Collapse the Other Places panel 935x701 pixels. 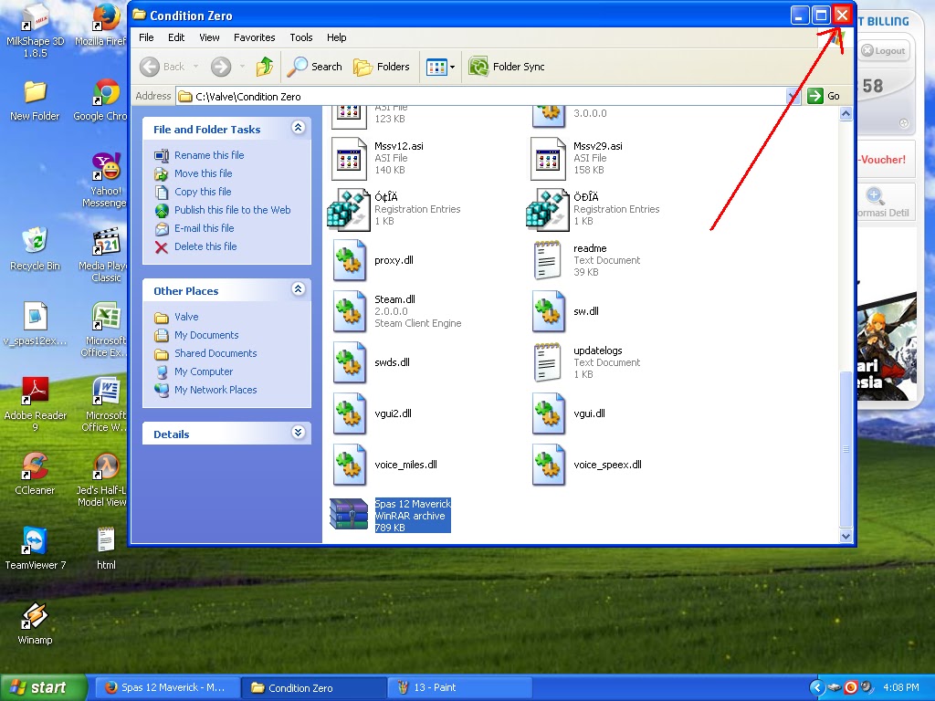(299, 289)
